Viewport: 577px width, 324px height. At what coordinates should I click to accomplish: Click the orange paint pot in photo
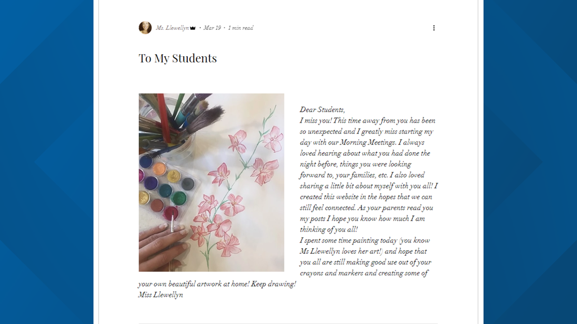pos(159,169)
